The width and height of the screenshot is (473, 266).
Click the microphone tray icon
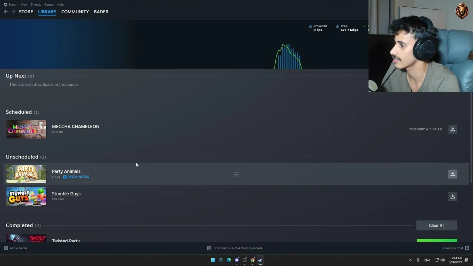point(418,260)
